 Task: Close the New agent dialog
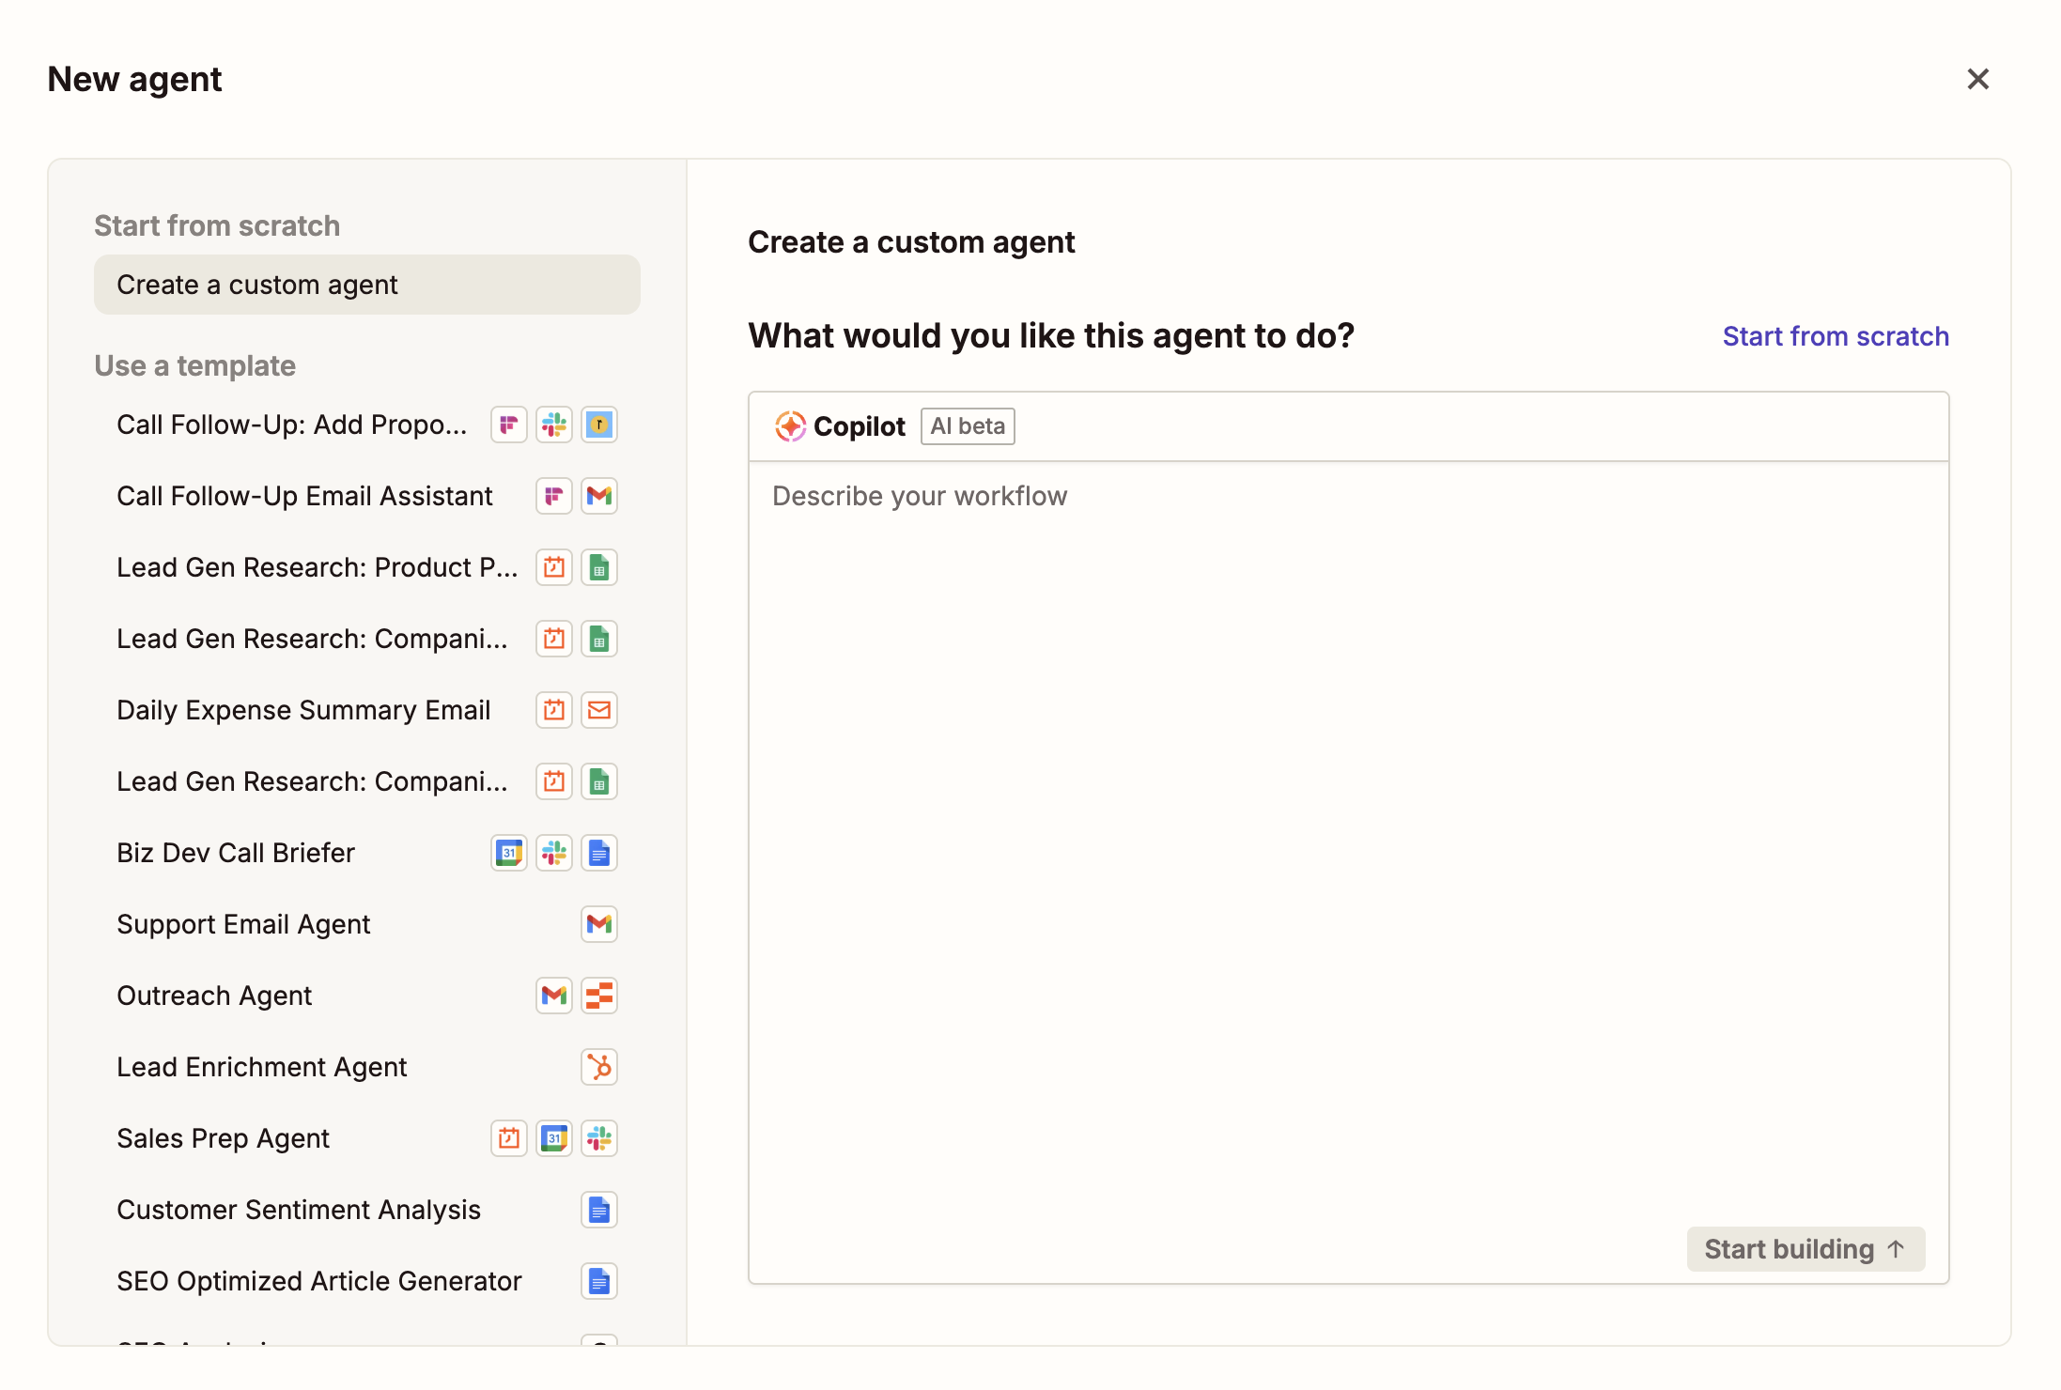[x=1978, y=79]
